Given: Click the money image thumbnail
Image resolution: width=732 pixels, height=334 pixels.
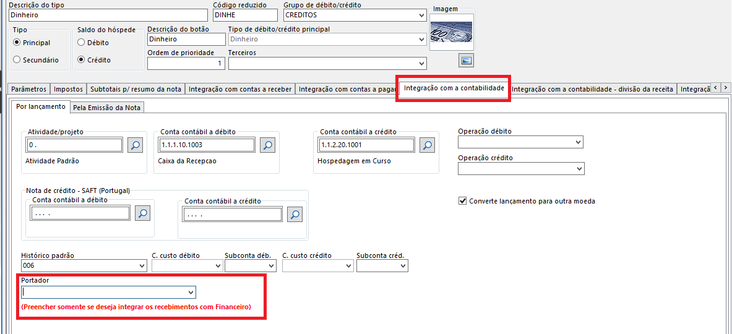Looking at the screenshot, I should 451,32.
